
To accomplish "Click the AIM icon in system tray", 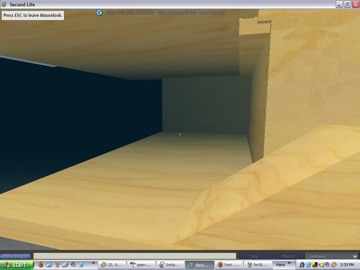I will [x=302, y=265].
